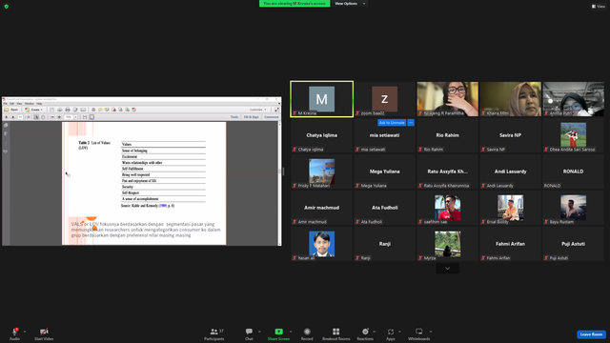
Task: Start recording with the Record icon
Action: [307, 332]
